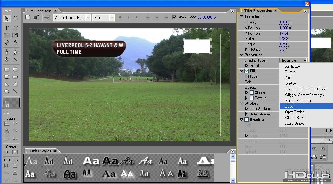Collapse the Strokes section
This screenshot has height=184, width=333.
click(x=241, y=103)
